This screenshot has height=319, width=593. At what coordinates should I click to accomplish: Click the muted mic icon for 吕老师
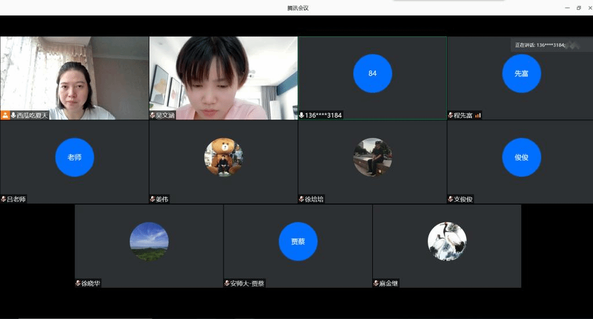tap(3, 199)
